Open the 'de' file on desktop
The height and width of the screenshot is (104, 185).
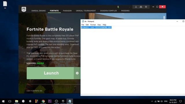click(x=5, y=5)
